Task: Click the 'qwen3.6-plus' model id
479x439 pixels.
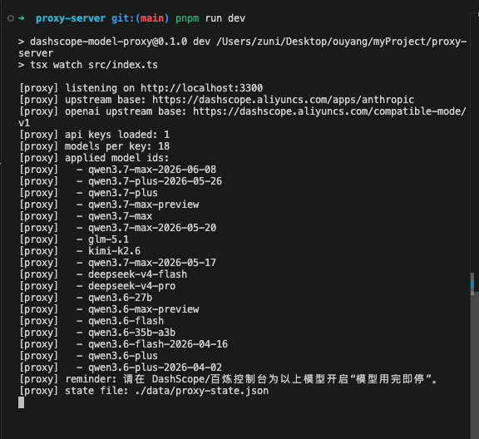Action: tap(123, 356)
